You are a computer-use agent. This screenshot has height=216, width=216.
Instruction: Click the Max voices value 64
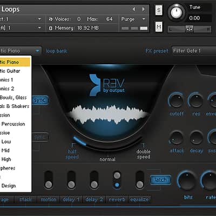point(109,19)
